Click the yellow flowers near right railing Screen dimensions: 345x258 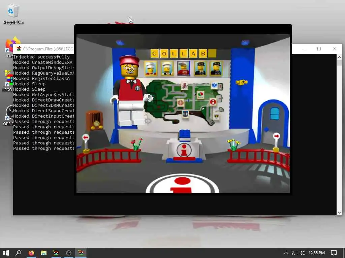[x=234, y=145]
